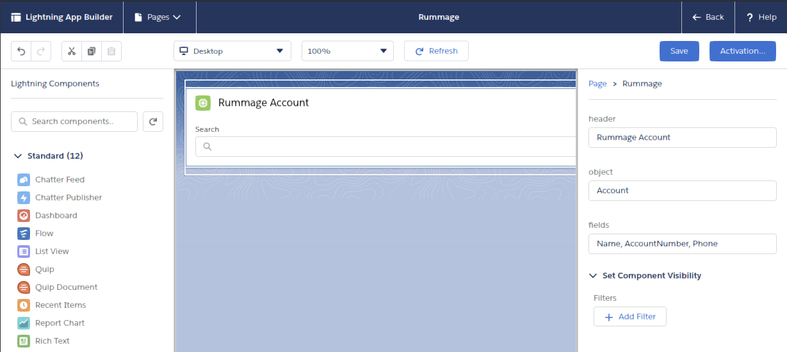The width and height of the screenshot is (787, 352).
Task: Click the fields input with Name, AccountNumber, Phone
Action: [683, 244]
